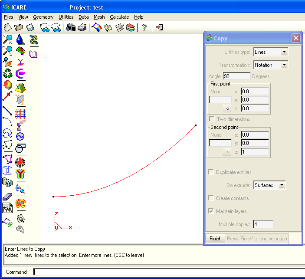
Task: Click Second point pick-in-screen button
Action: (227, 152)
